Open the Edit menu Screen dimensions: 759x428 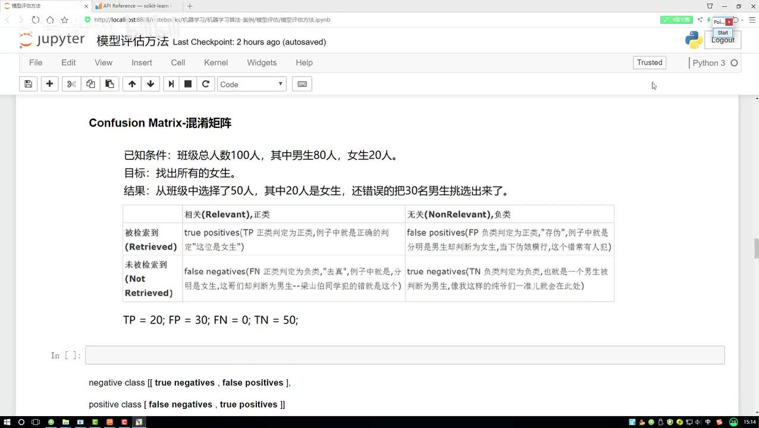(68, 62)
